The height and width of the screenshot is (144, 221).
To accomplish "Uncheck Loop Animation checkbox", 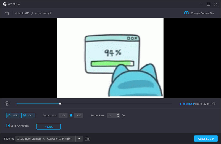I will [8, 126].
